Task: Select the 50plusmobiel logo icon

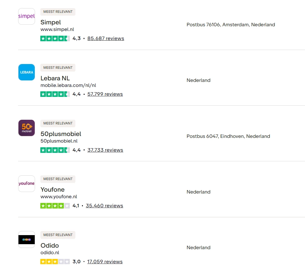Action: [27, 128]
